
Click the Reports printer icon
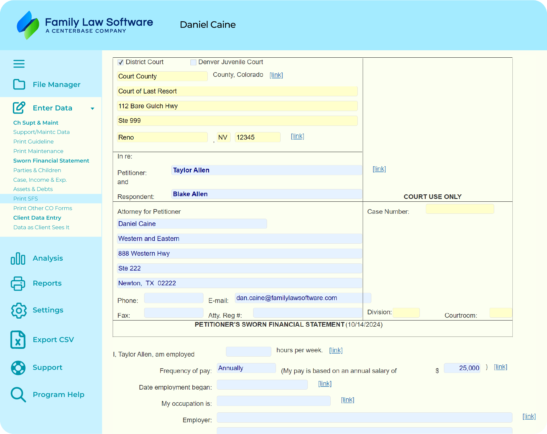(18, 283)
